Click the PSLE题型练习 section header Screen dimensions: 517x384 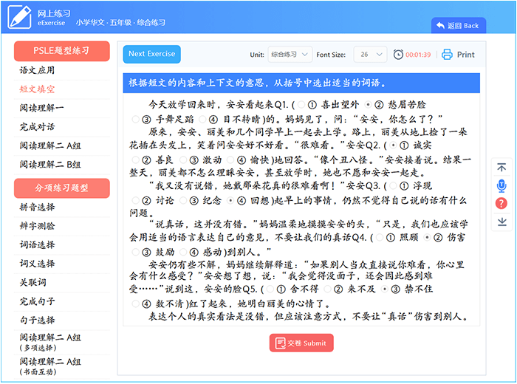click(62, 50)
